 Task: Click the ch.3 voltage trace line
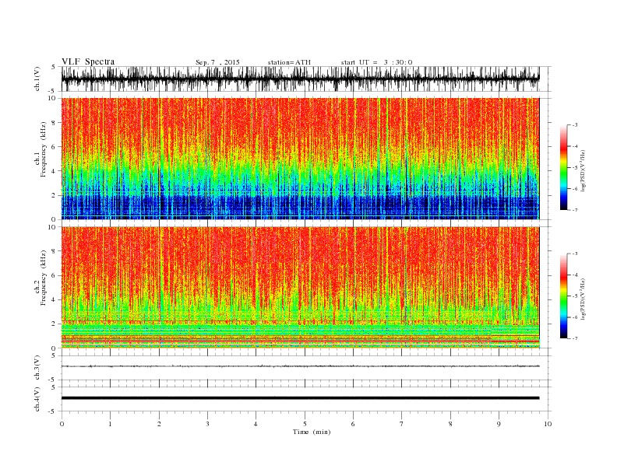tap(300, 366)
